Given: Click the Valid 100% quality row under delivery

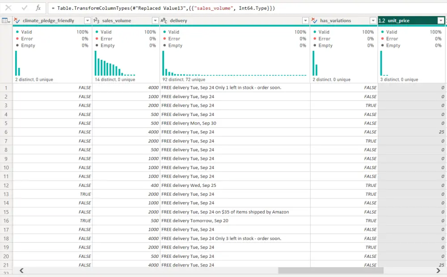Looking at the screenshot, I should [x=235, y=32].
